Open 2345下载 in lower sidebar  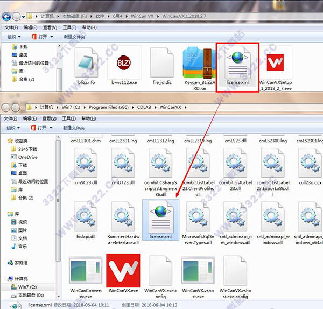pos(24,149)
